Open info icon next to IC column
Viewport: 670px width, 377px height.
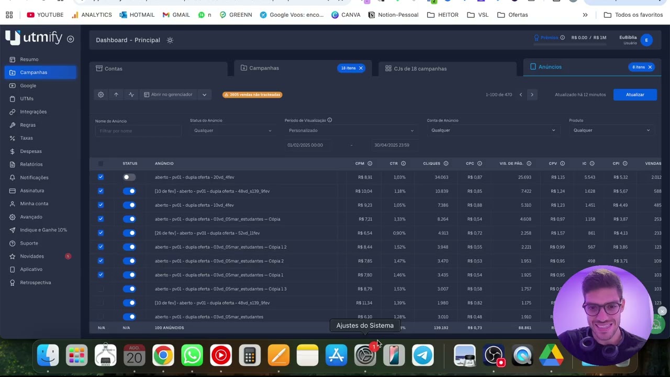tap(592, 163)
